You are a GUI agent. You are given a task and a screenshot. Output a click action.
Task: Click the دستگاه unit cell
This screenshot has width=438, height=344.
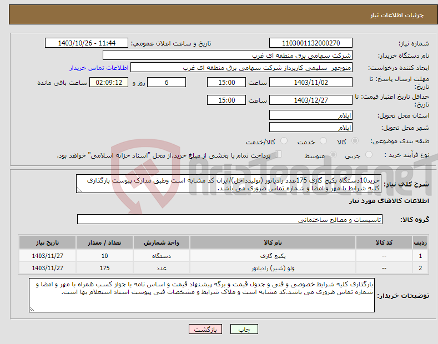click(162, 255)
